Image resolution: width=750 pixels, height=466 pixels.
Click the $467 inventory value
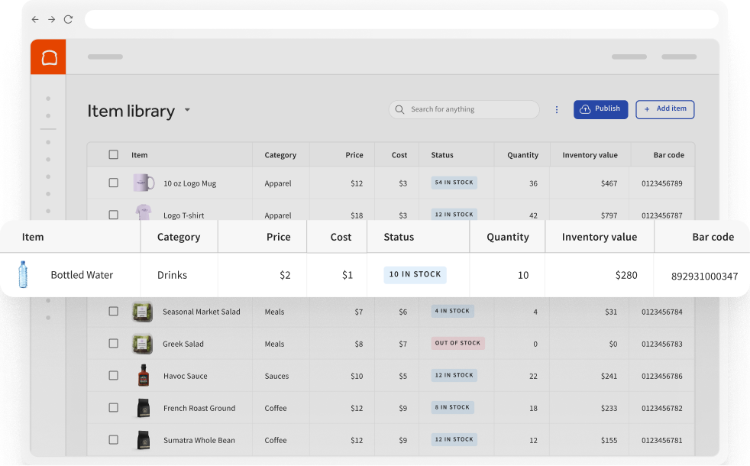pyautogui.click(x=609, y=183)
